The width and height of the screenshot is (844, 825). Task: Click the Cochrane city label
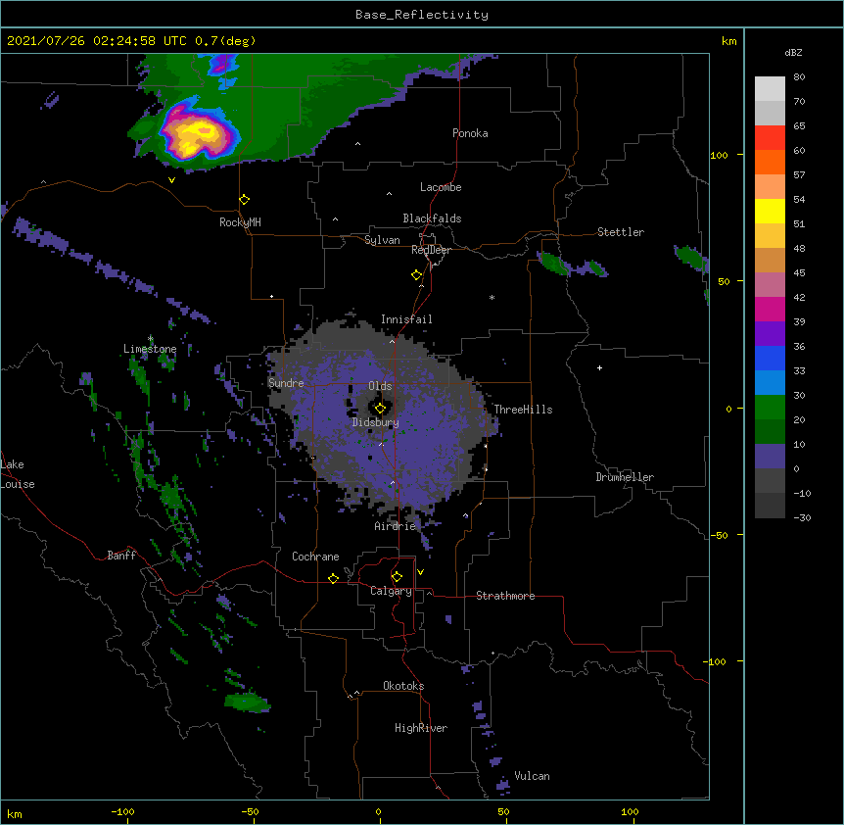pos(315,557)
